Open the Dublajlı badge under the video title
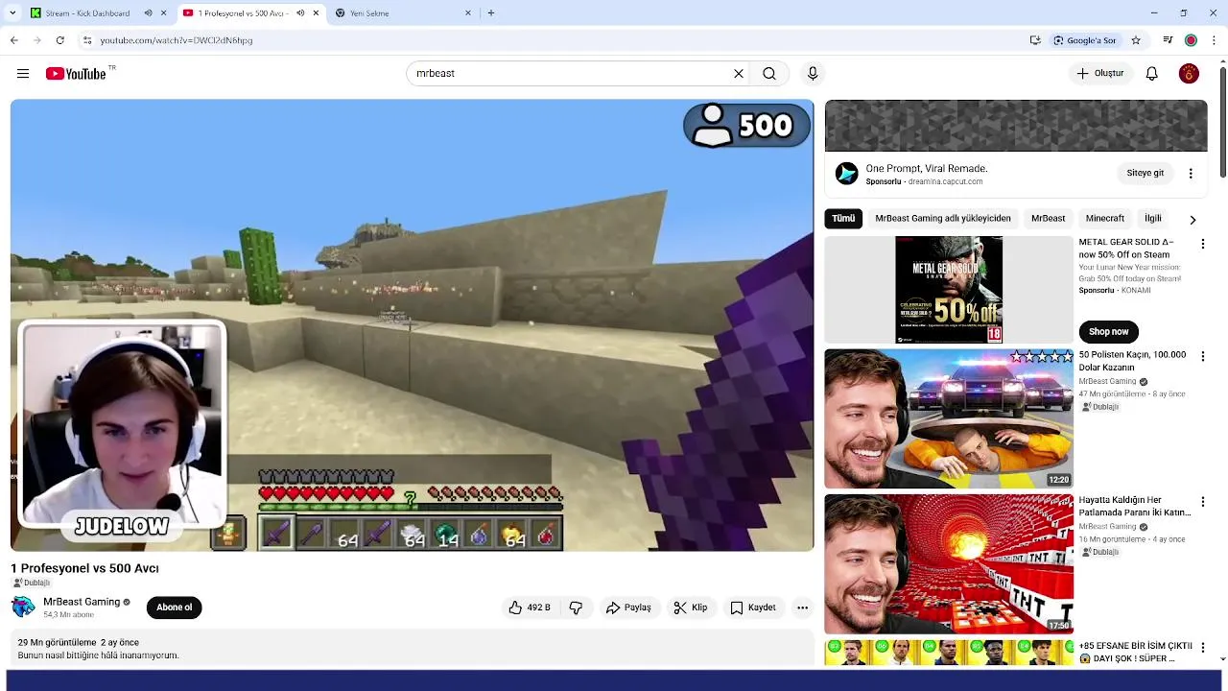1228x691 pixels. tap(31, 583)
